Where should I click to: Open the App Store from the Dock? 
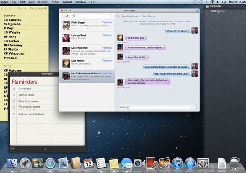pos(190,163)
